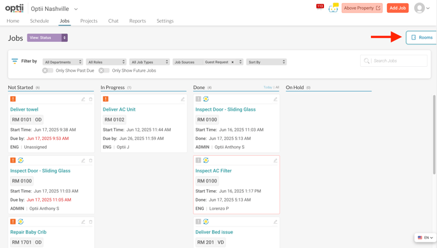
Task: Go to the Projects tab
Action: [89, 21]
